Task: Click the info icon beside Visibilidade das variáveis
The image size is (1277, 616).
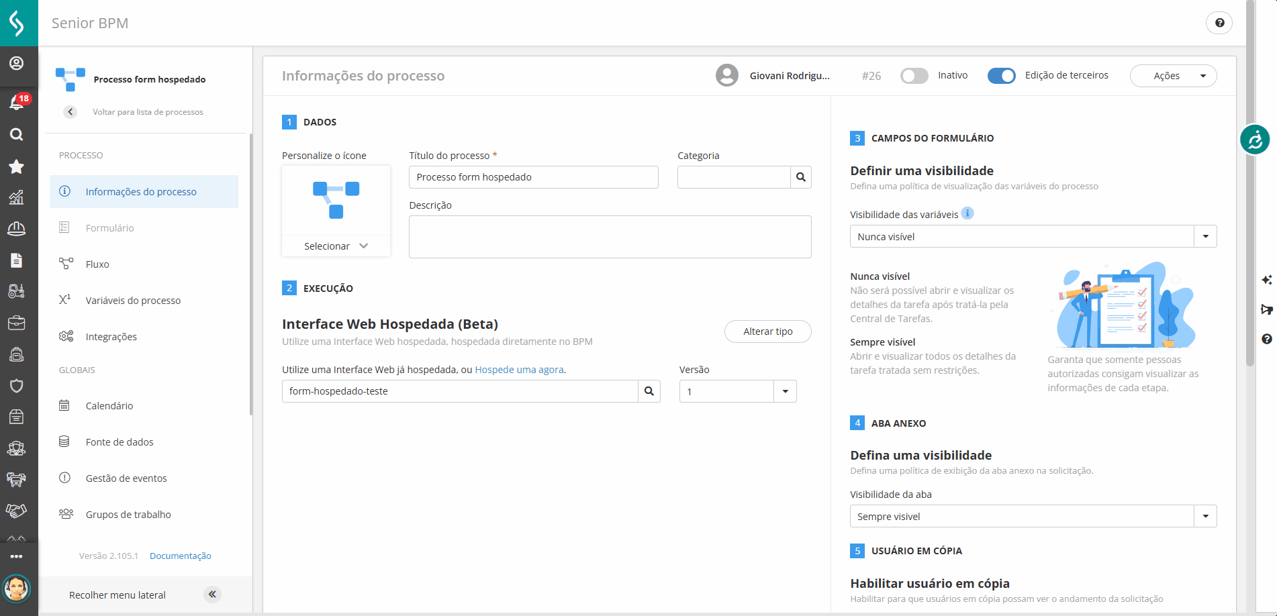Action: [967, 213]
